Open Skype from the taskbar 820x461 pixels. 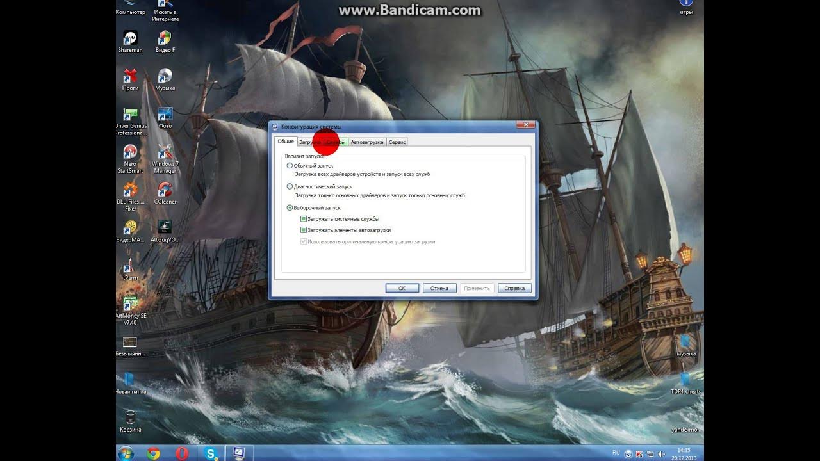pos(211,453)
